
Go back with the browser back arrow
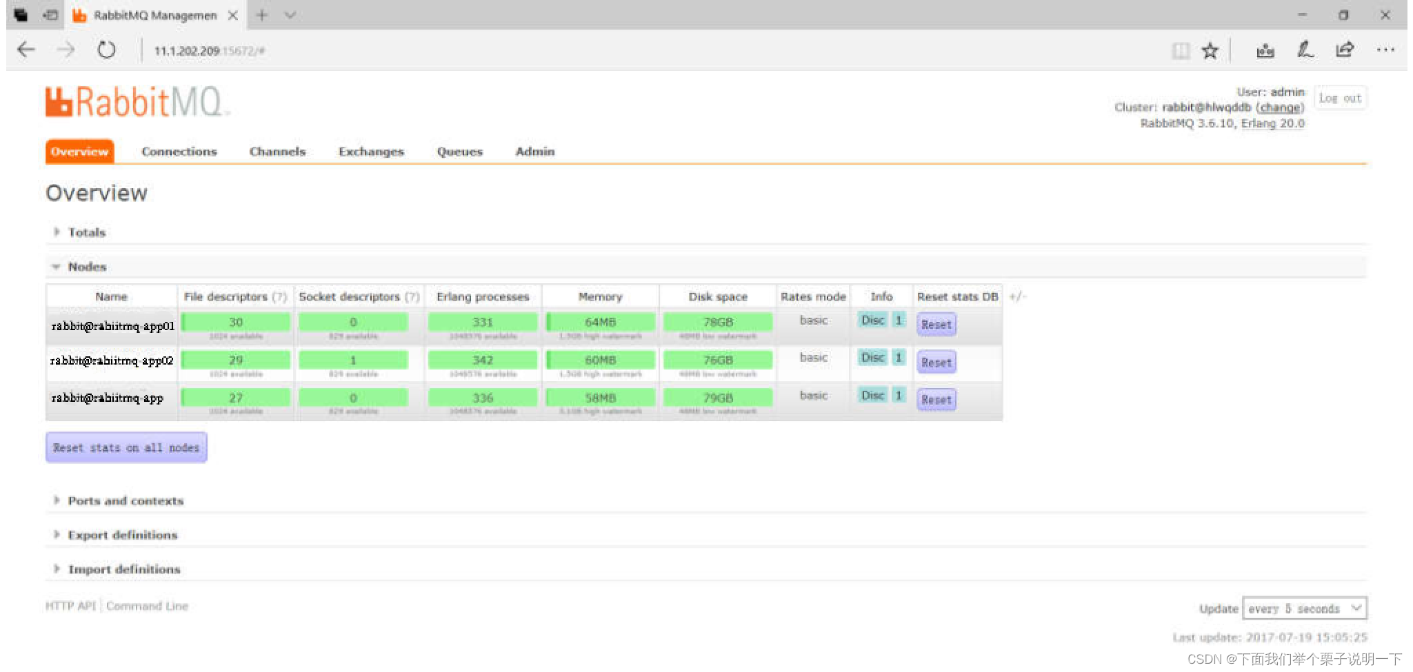tap(26, 50)
